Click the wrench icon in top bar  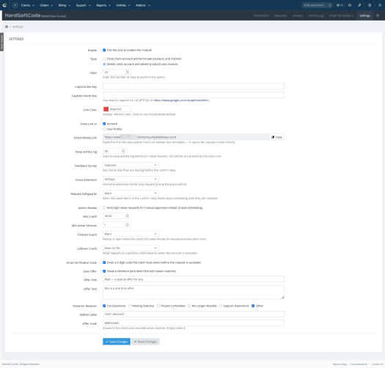click(x=359, y=5)
